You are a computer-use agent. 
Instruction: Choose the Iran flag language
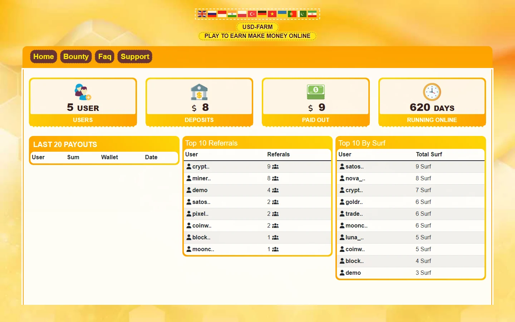tap(312, 14)
